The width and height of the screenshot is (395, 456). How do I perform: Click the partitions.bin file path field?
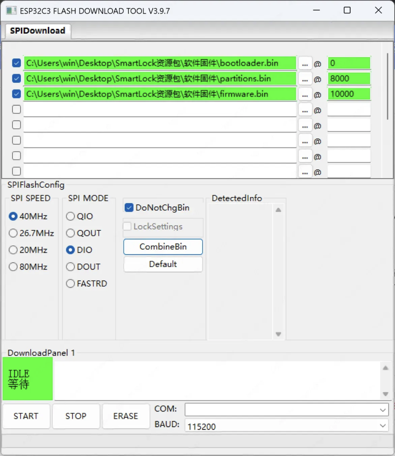click(160, 78)
